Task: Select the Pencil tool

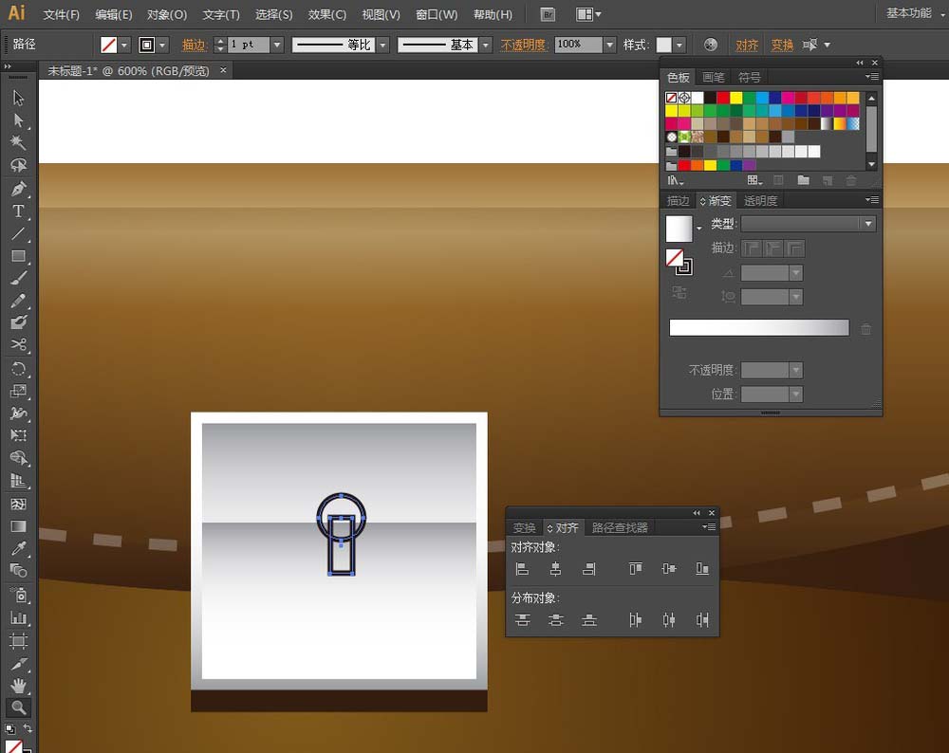Action: 18,301
